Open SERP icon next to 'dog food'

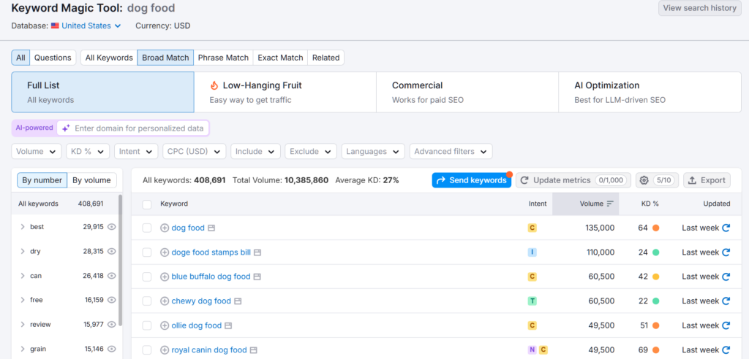pyautogui.click(x=211, y=228)
